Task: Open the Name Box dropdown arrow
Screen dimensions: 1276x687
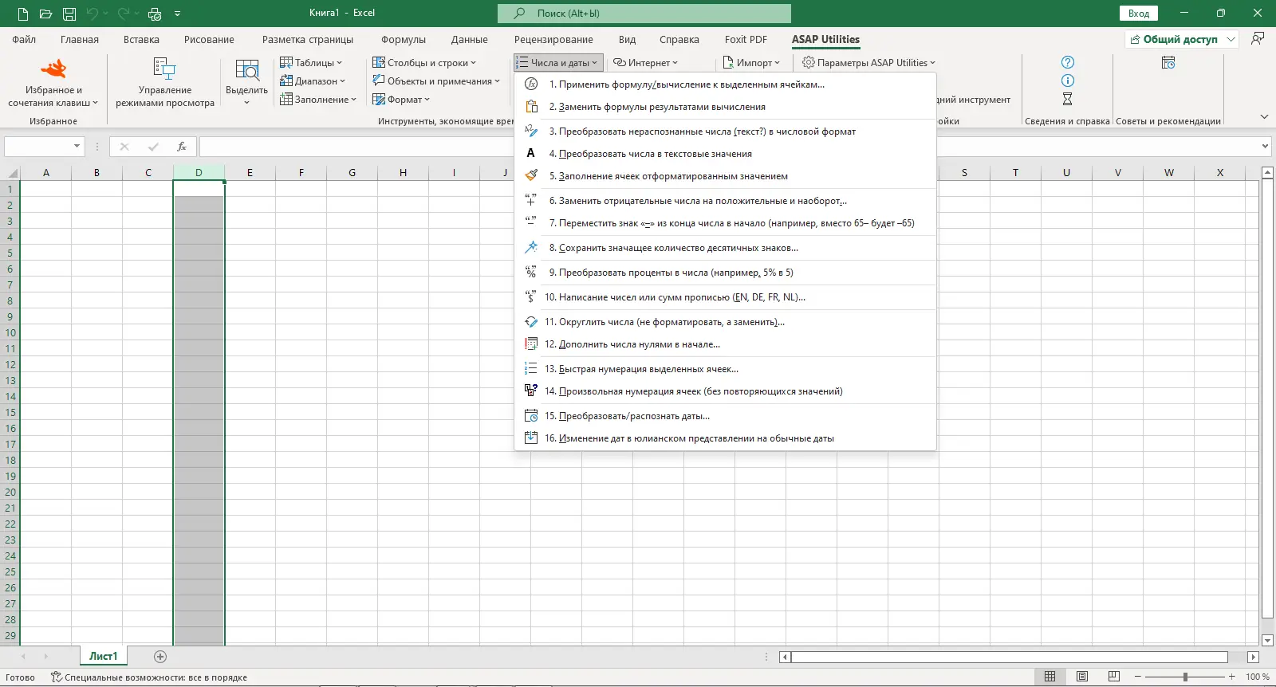Action: coord(77,147)
